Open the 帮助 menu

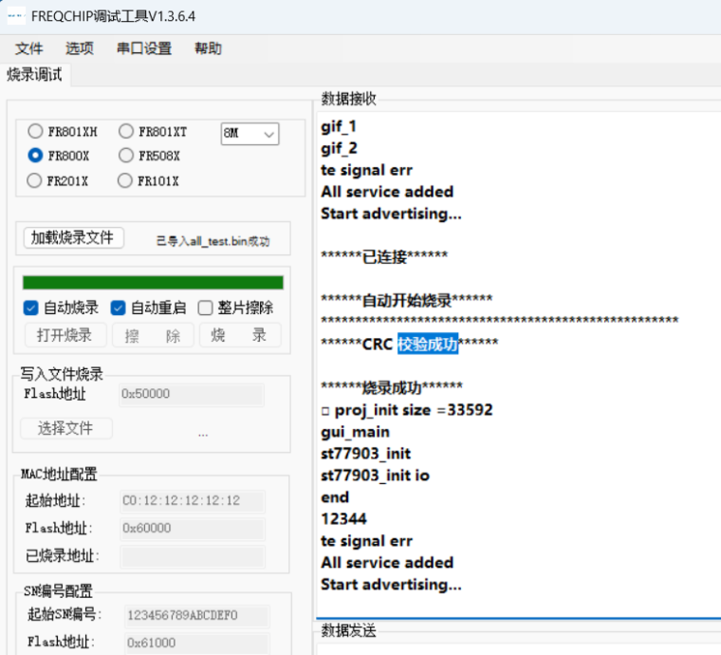point(208,48)
